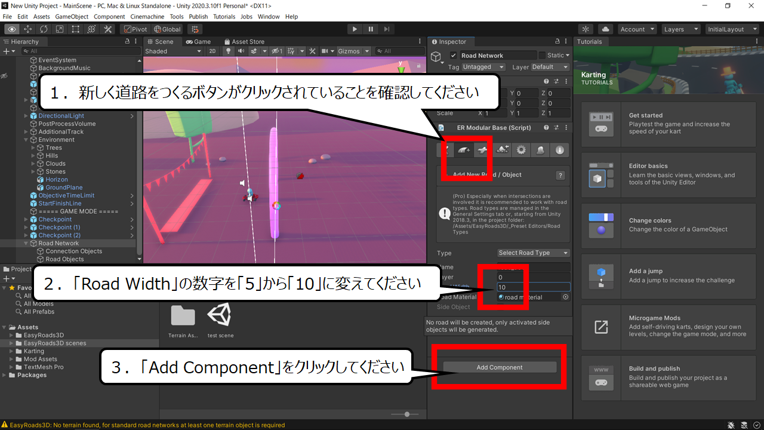Click the terrain mountain toolbar icon
The width and height of the screenshot is (764, 430).
pyautogui.click(x=502, y=150)
